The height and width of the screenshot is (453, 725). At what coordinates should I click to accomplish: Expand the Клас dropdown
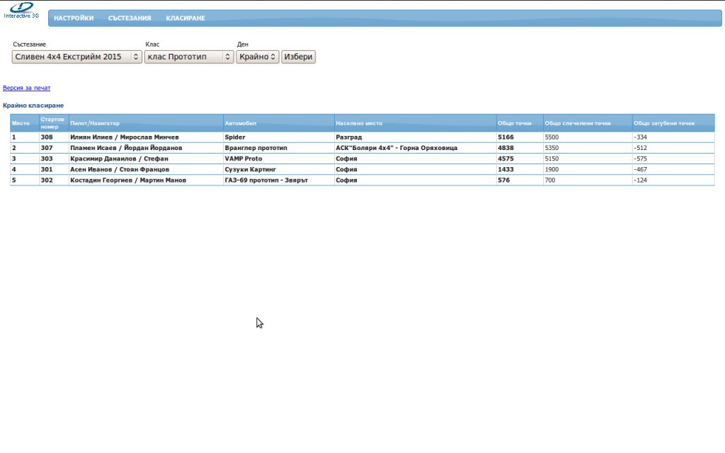click(x=189, y=57)
